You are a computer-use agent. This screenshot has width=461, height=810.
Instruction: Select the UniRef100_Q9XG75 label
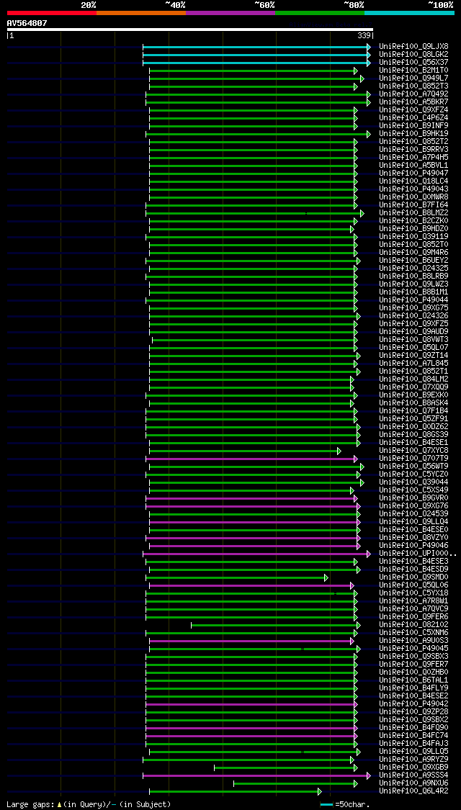[x=413, y=307]
